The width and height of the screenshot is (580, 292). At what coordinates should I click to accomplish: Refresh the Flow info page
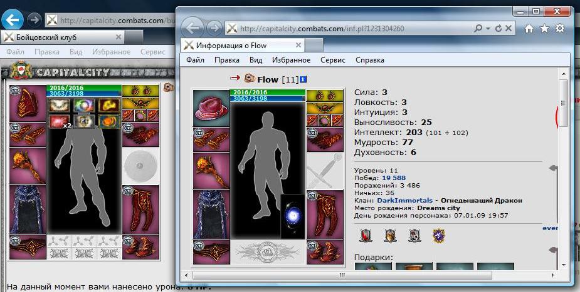click(x=498, y=28)
